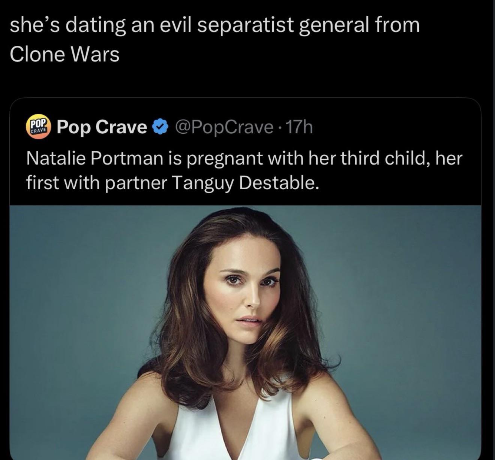Click the Pop Crave profile avatar
495x460 pixels.
[37, 127]
